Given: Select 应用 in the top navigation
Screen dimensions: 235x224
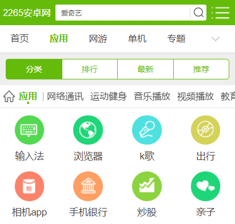Looking at the screenshot, I should point(59,39).
